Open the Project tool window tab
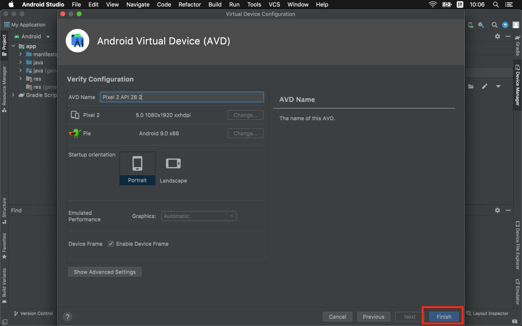 click(4, 45)
